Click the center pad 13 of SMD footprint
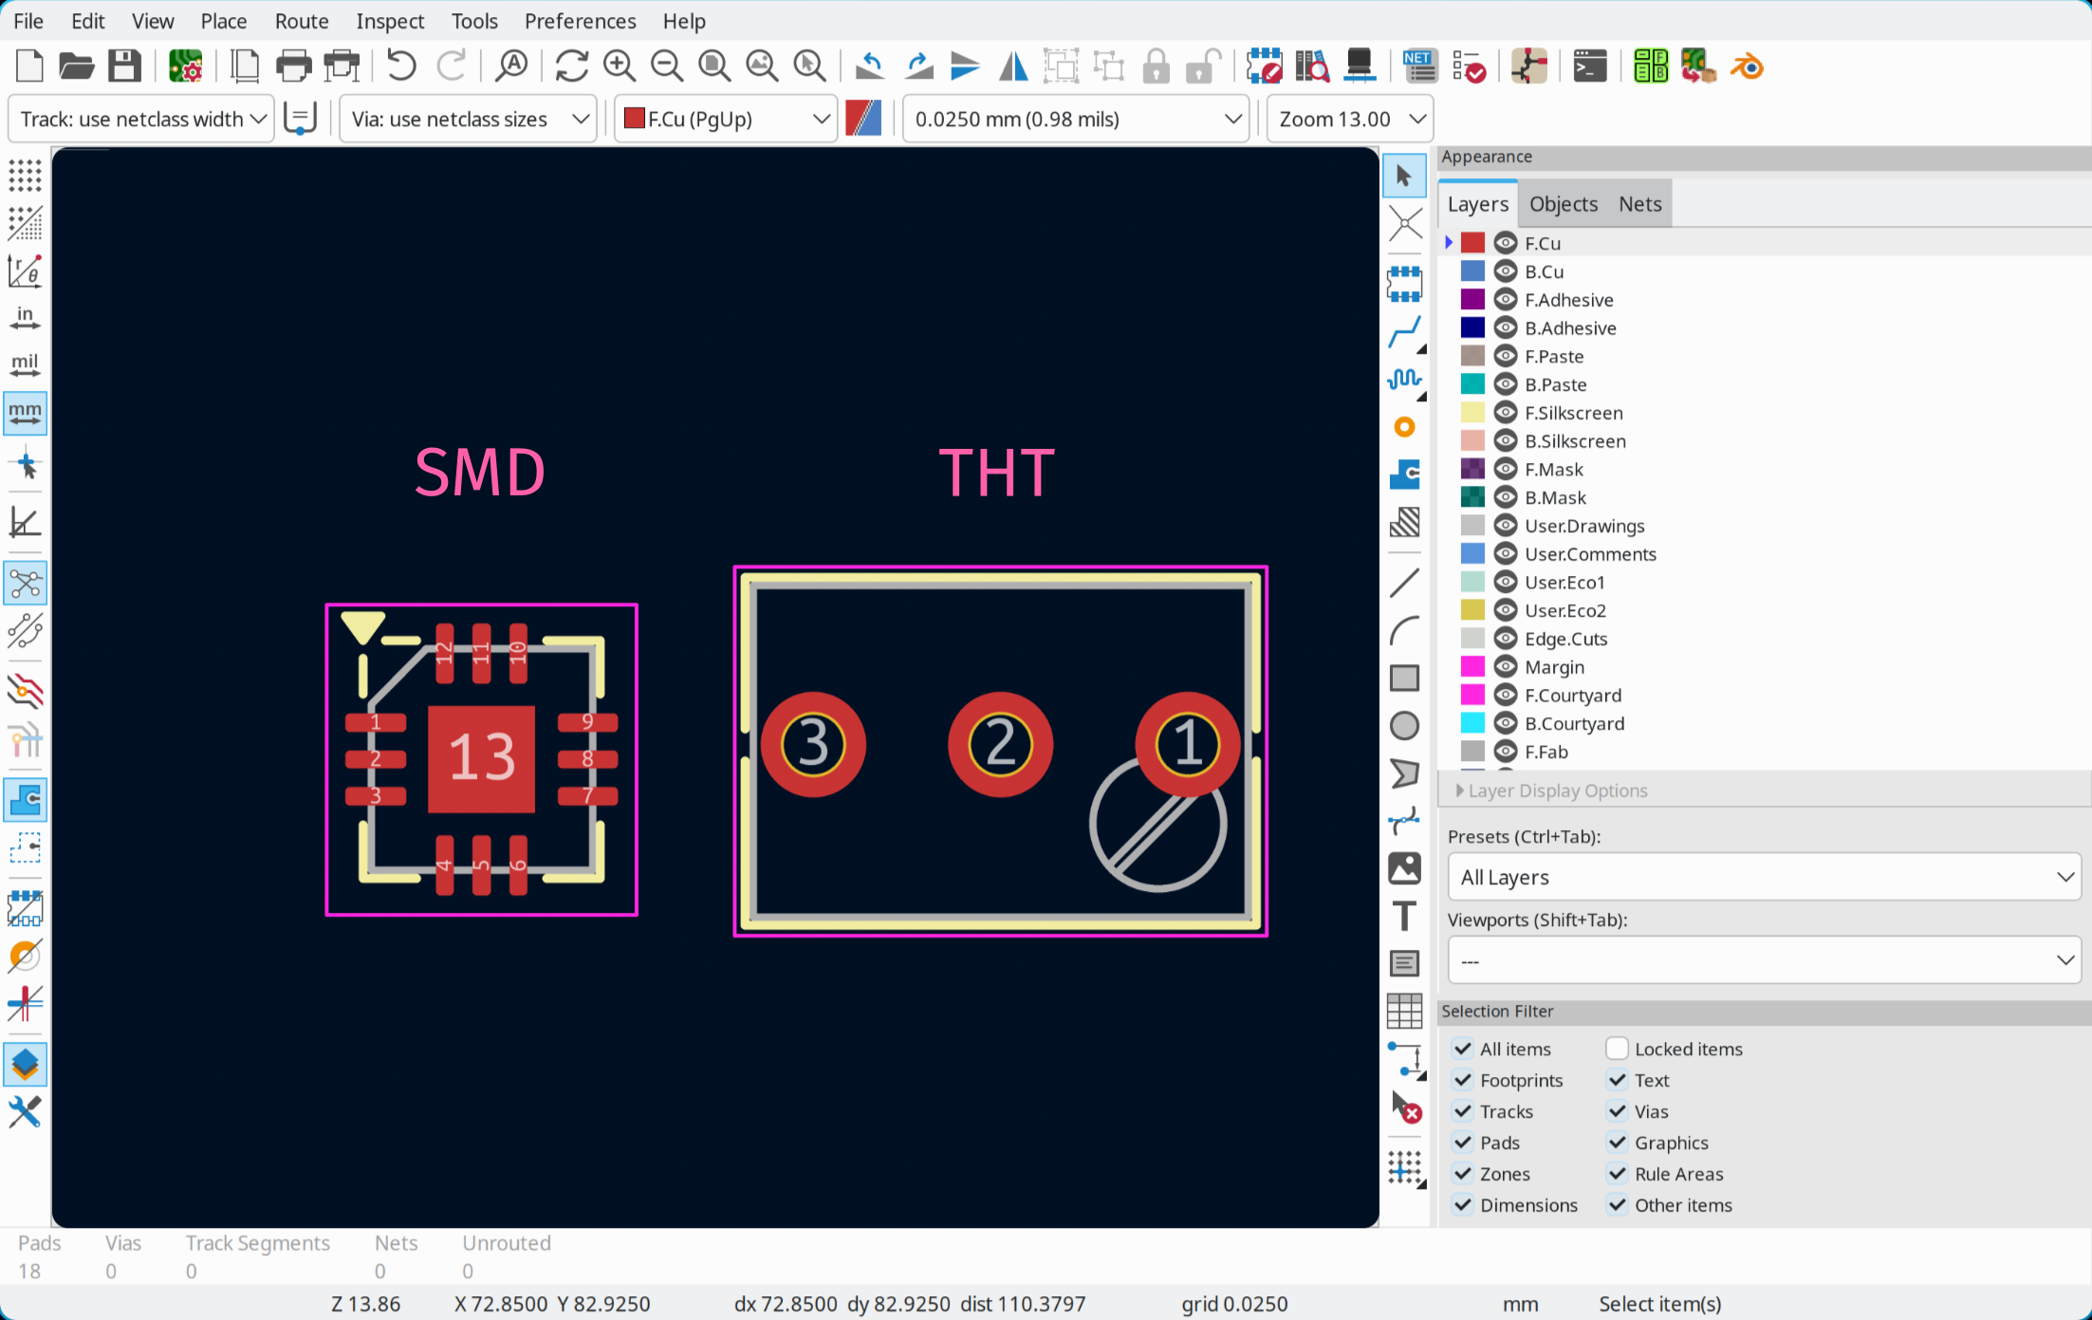 click(482, 759)
